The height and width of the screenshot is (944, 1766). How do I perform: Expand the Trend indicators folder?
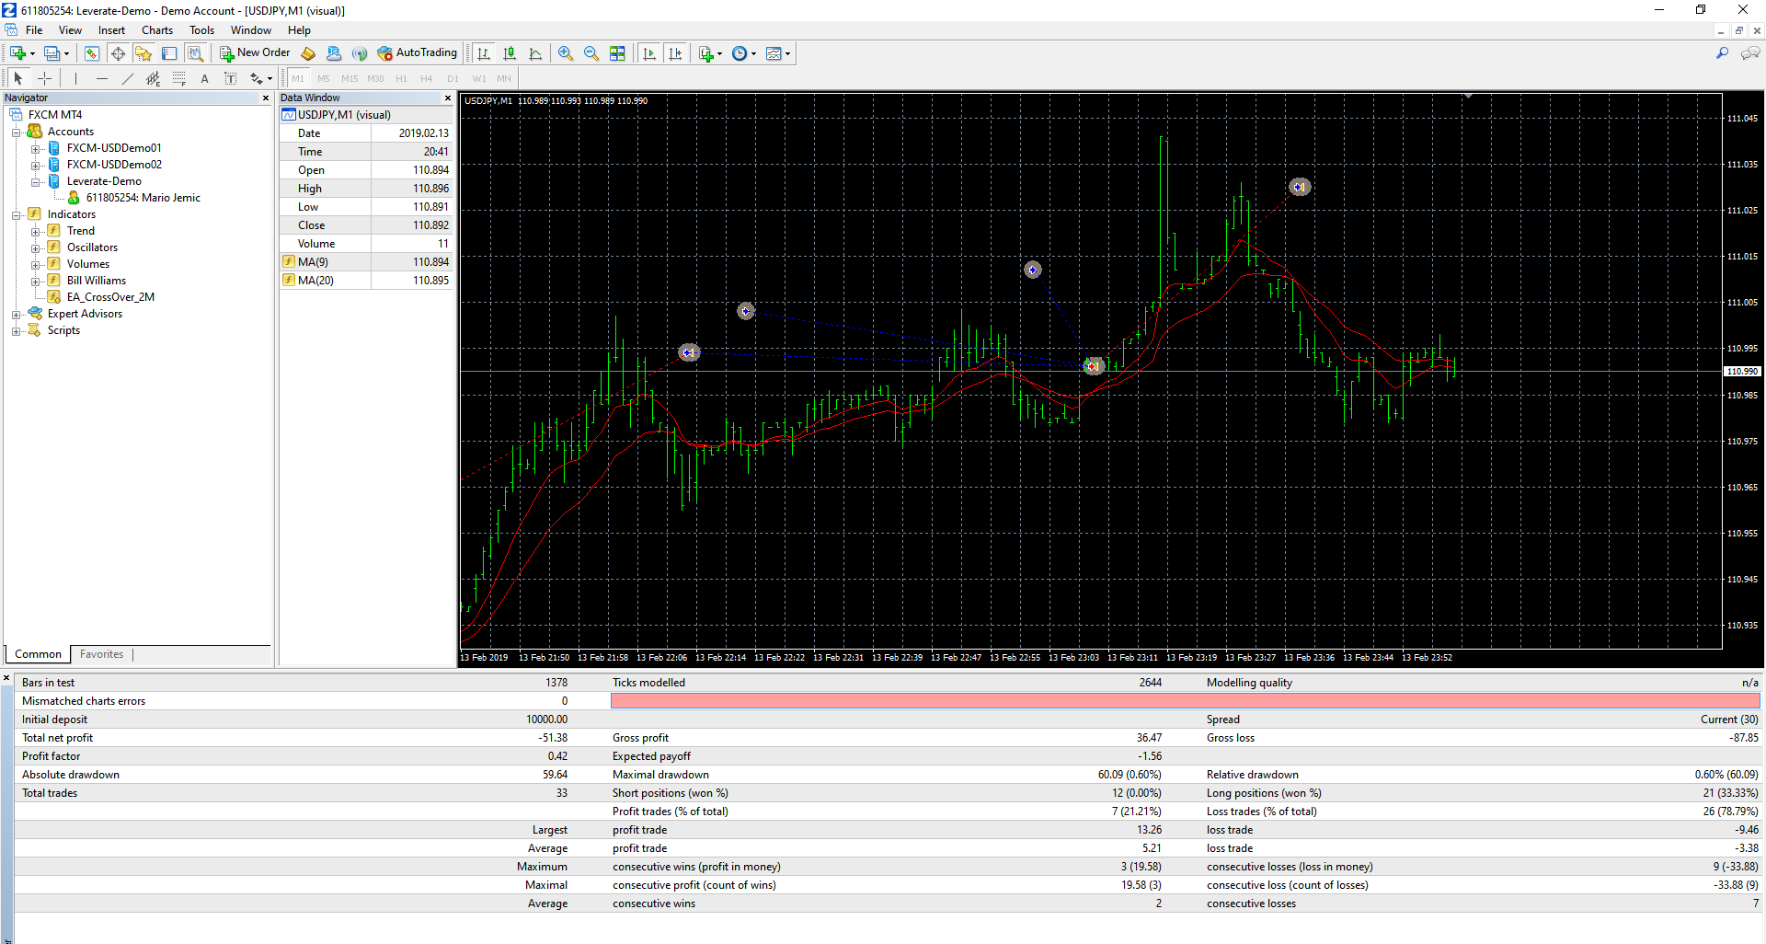35,231
